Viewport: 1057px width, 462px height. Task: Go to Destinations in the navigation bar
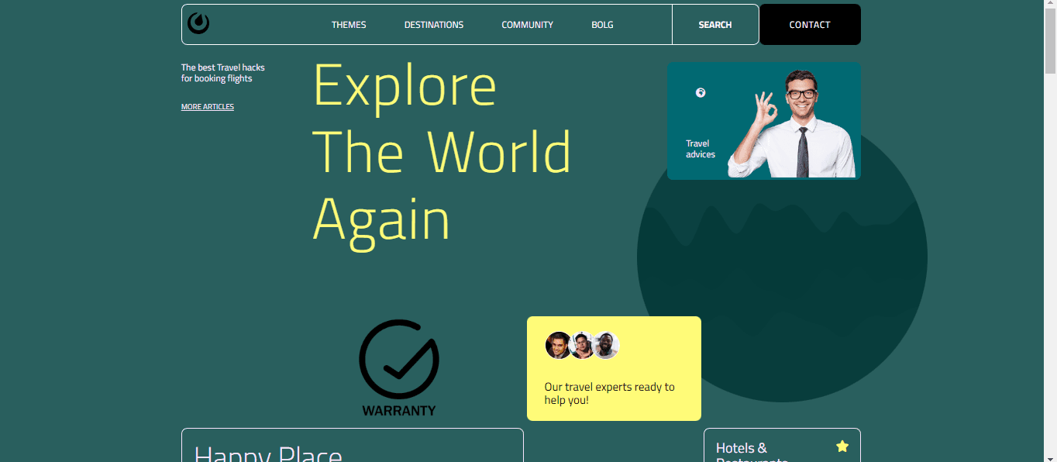pyautogui.click(x=434, y=25)
